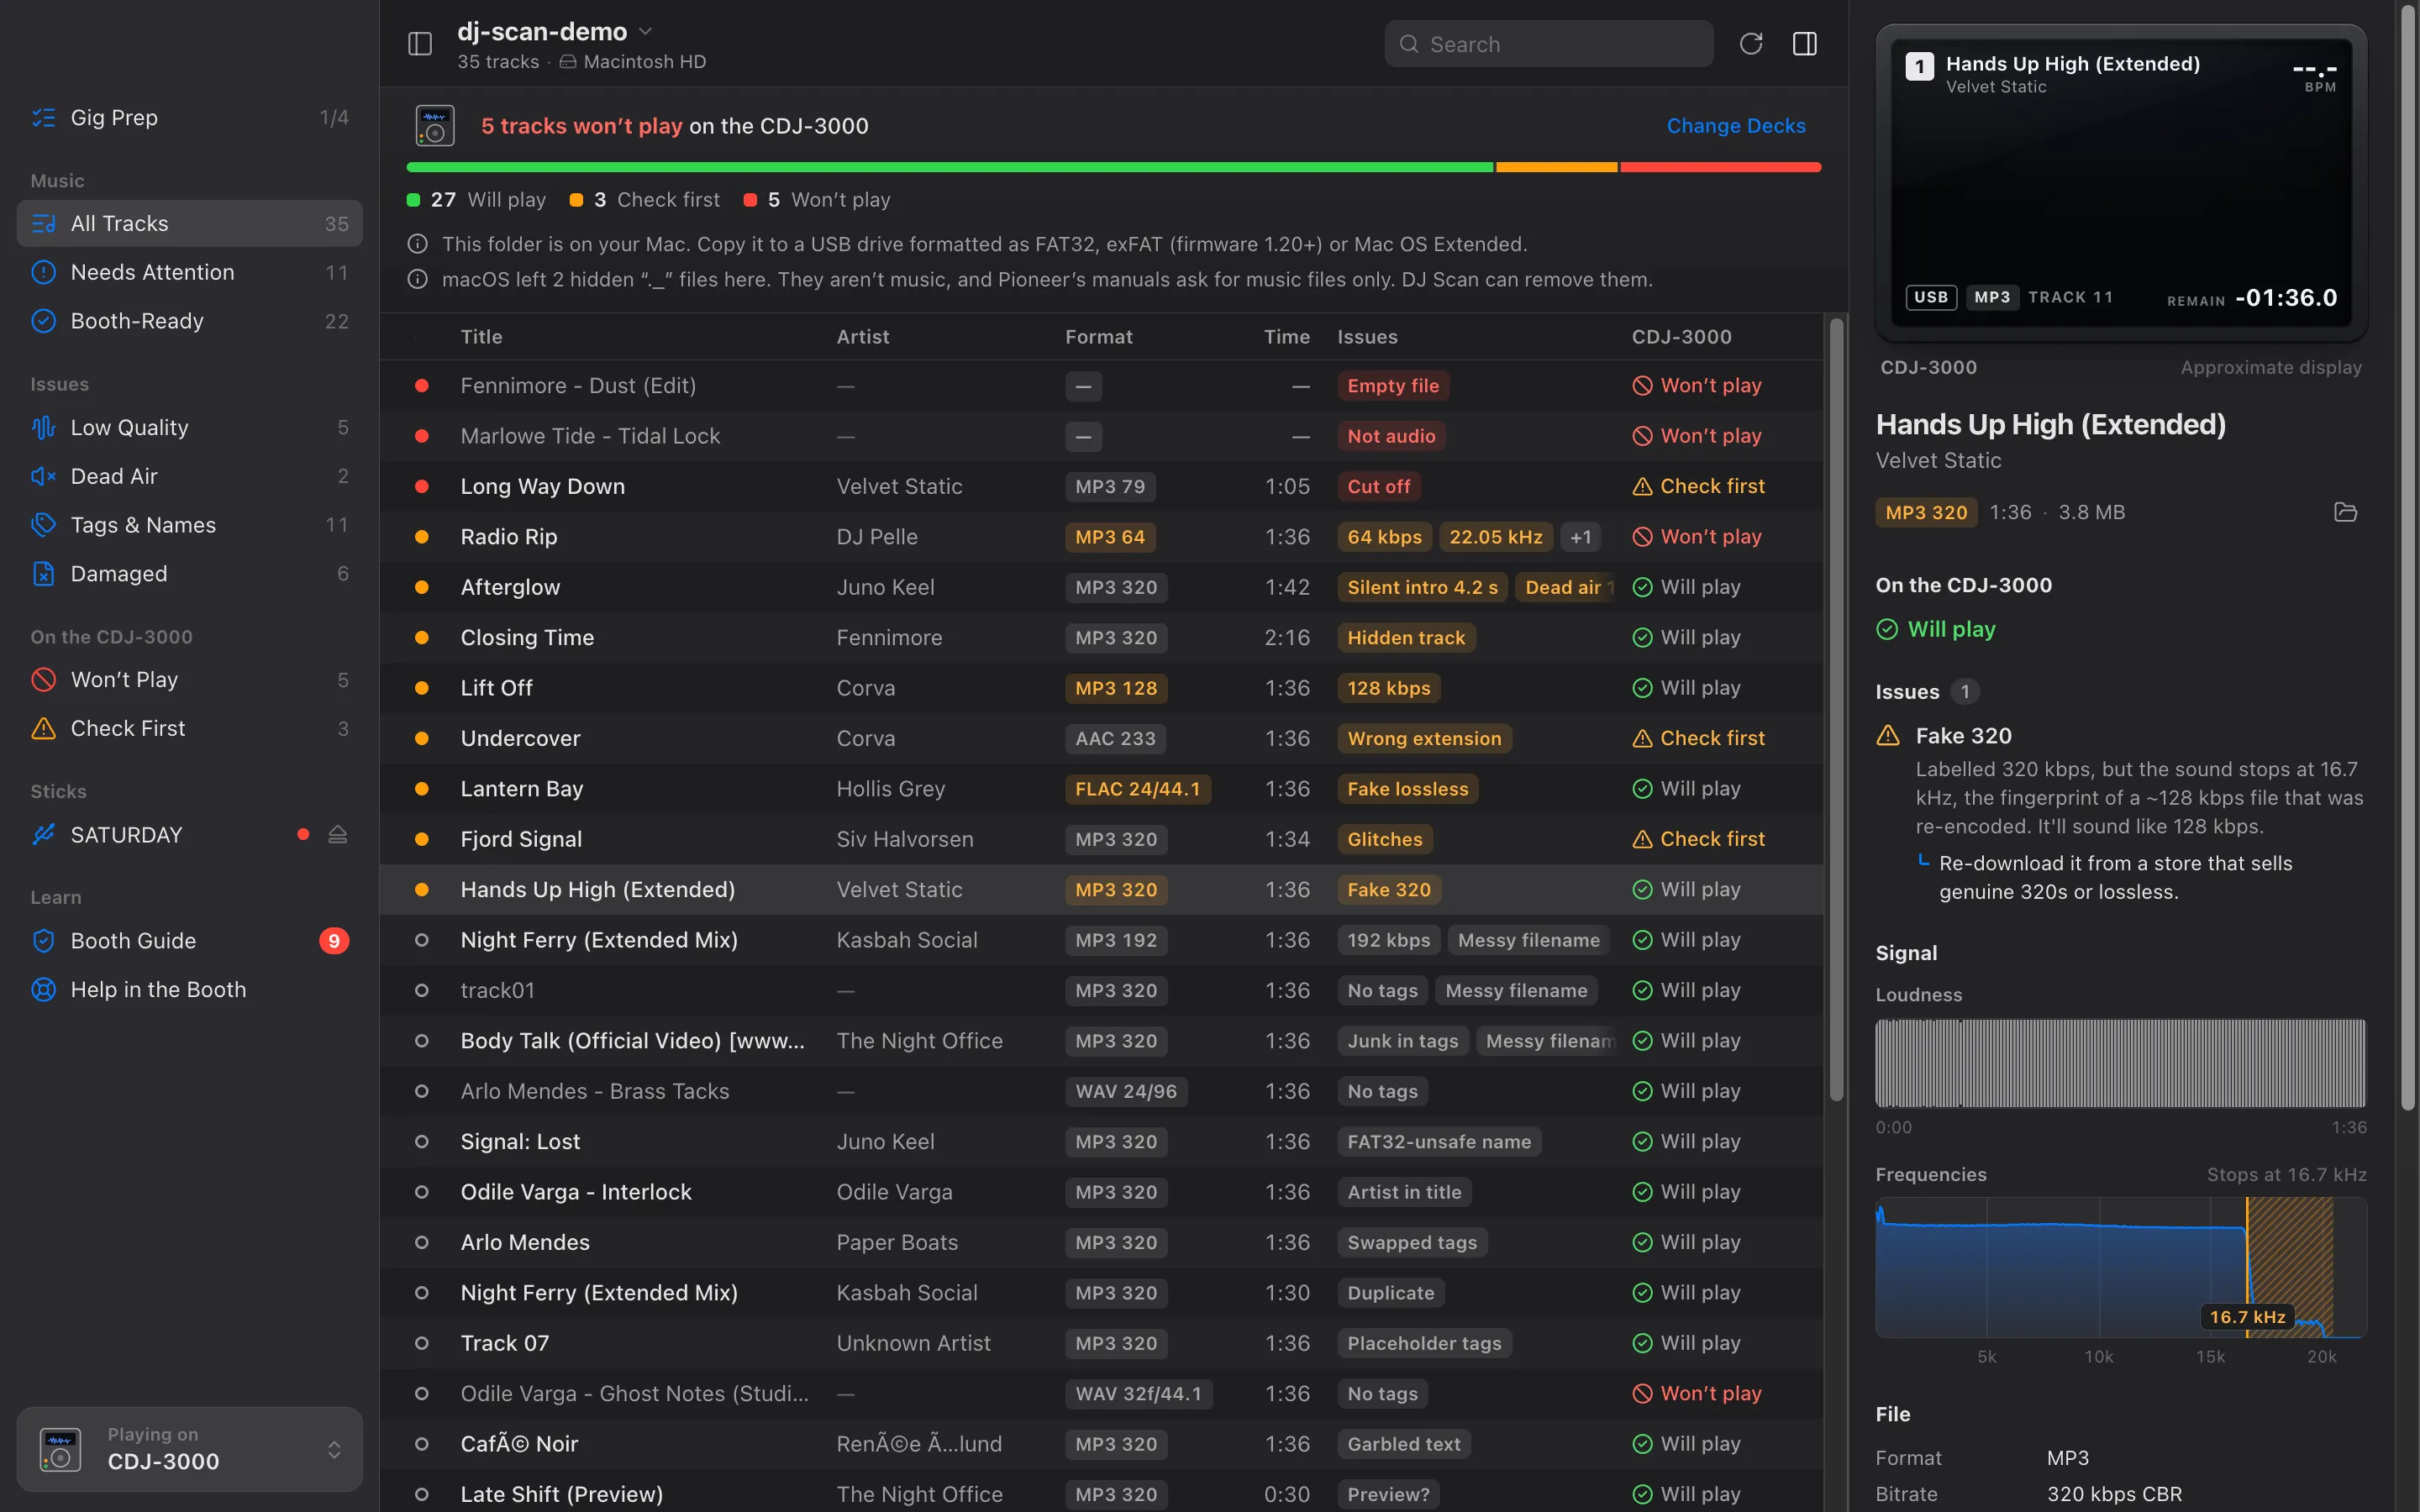
Task: Sort by the Title column header
Action: coord(481,337)
